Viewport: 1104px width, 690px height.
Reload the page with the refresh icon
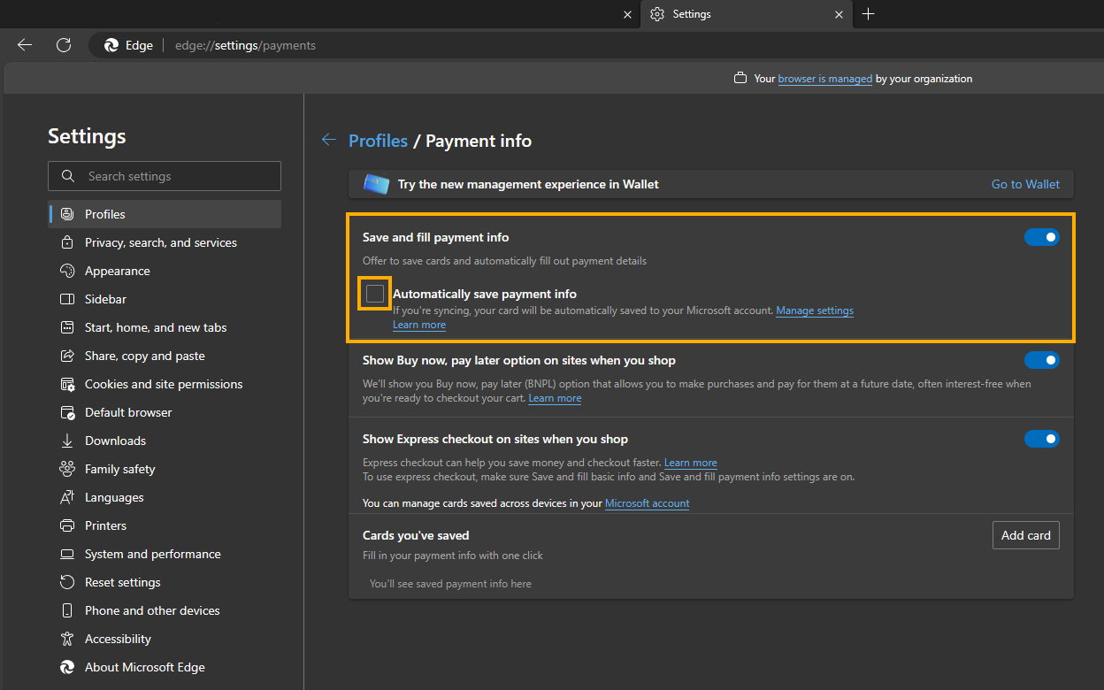coord(64,45)
